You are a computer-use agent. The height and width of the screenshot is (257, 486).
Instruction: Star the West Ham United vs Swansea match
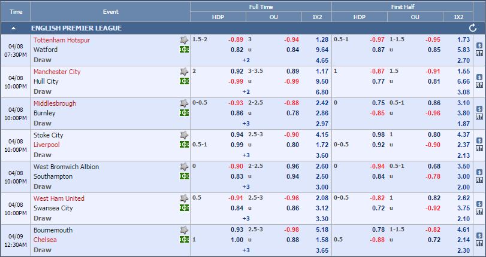pos(184,198)
